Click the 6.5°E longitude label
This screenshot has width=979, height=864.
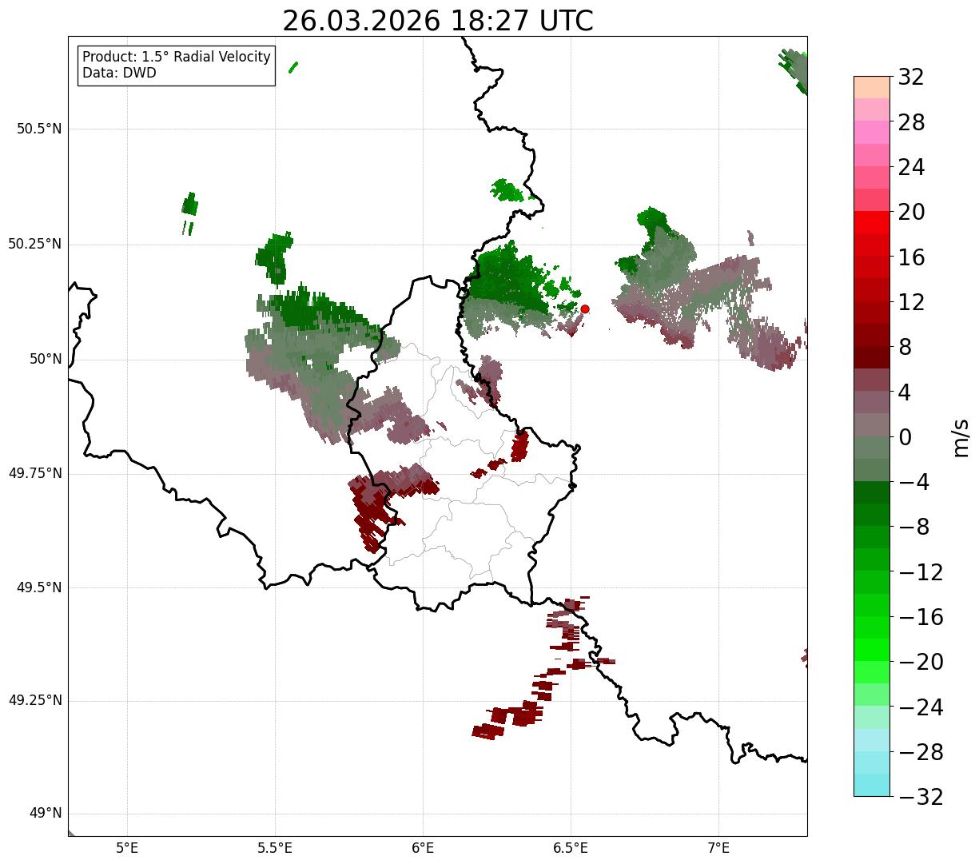pos(571,847)
